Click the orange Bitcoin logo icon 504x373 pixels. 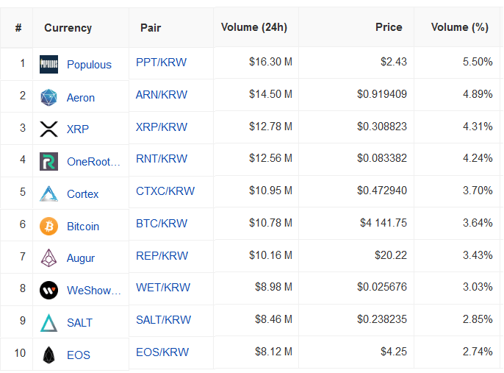48,227
